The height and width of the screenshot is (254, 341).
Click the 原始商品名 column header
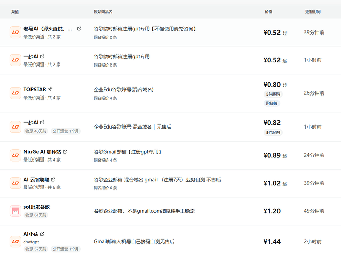point(103,12)
